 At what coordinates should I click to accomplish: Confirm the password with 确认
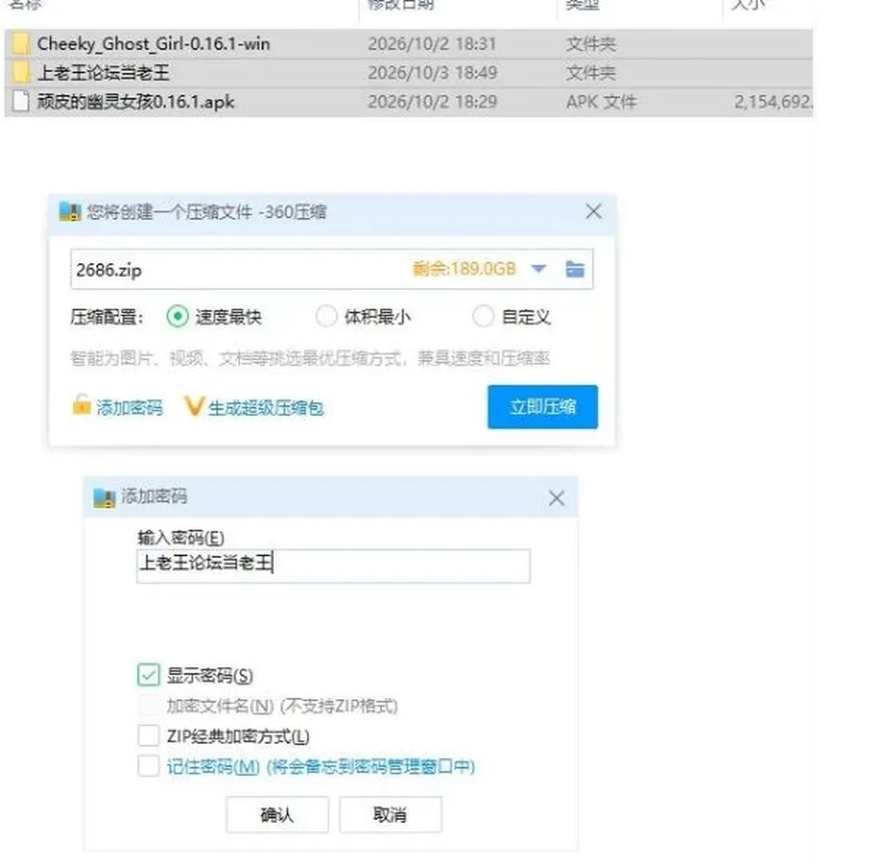[x=277, y=815]
